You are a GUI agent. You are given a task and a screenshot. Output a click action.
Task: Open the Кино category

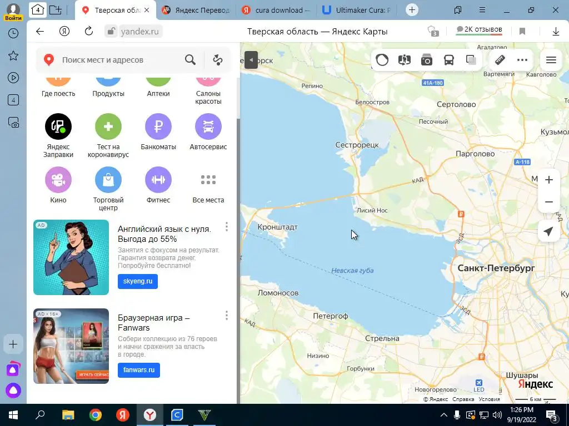(x=58, y=185)
